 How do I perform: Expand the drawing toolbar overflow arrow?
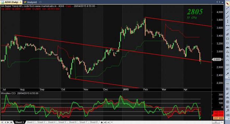[x=227, y=77]
